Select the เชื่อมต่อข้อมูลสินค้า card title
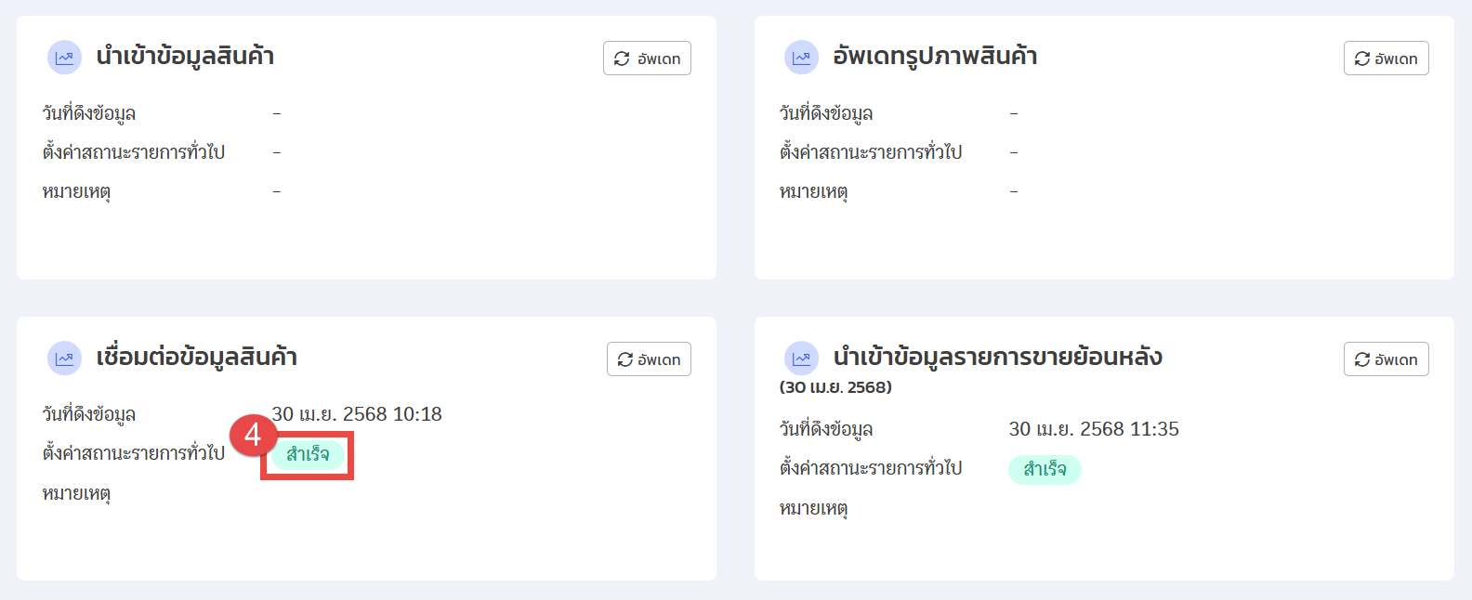The height and width of the screenshot is (600, 1472). pyautogui.click(x=196, y=358)
